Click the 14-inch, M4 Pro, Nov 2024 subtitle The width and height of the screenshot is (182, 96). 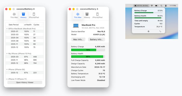pos(93,28)
